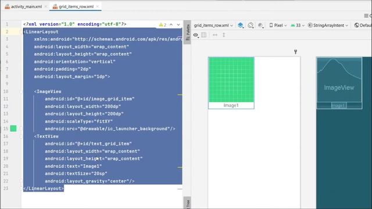Collapse the ImageView fold marker on line 10
372x209 pixels.
point(21,92)
